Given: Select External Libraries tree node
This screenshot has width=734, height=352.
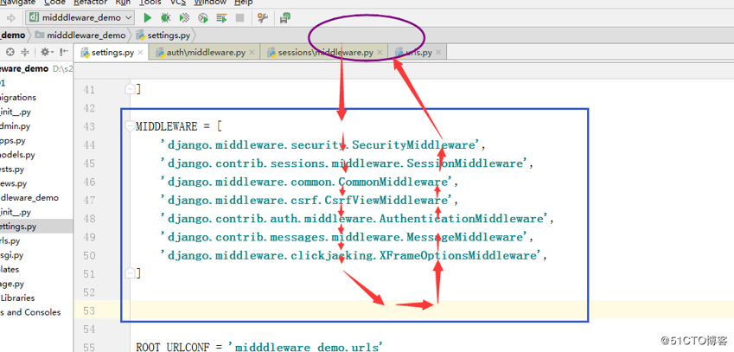Looking at the screenshot, I should click(17, 298).
